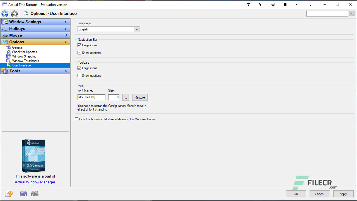Click the Font Name field
Image resolution: width=357 pixels, height=201 pixels.
click(x=91, y=97)
